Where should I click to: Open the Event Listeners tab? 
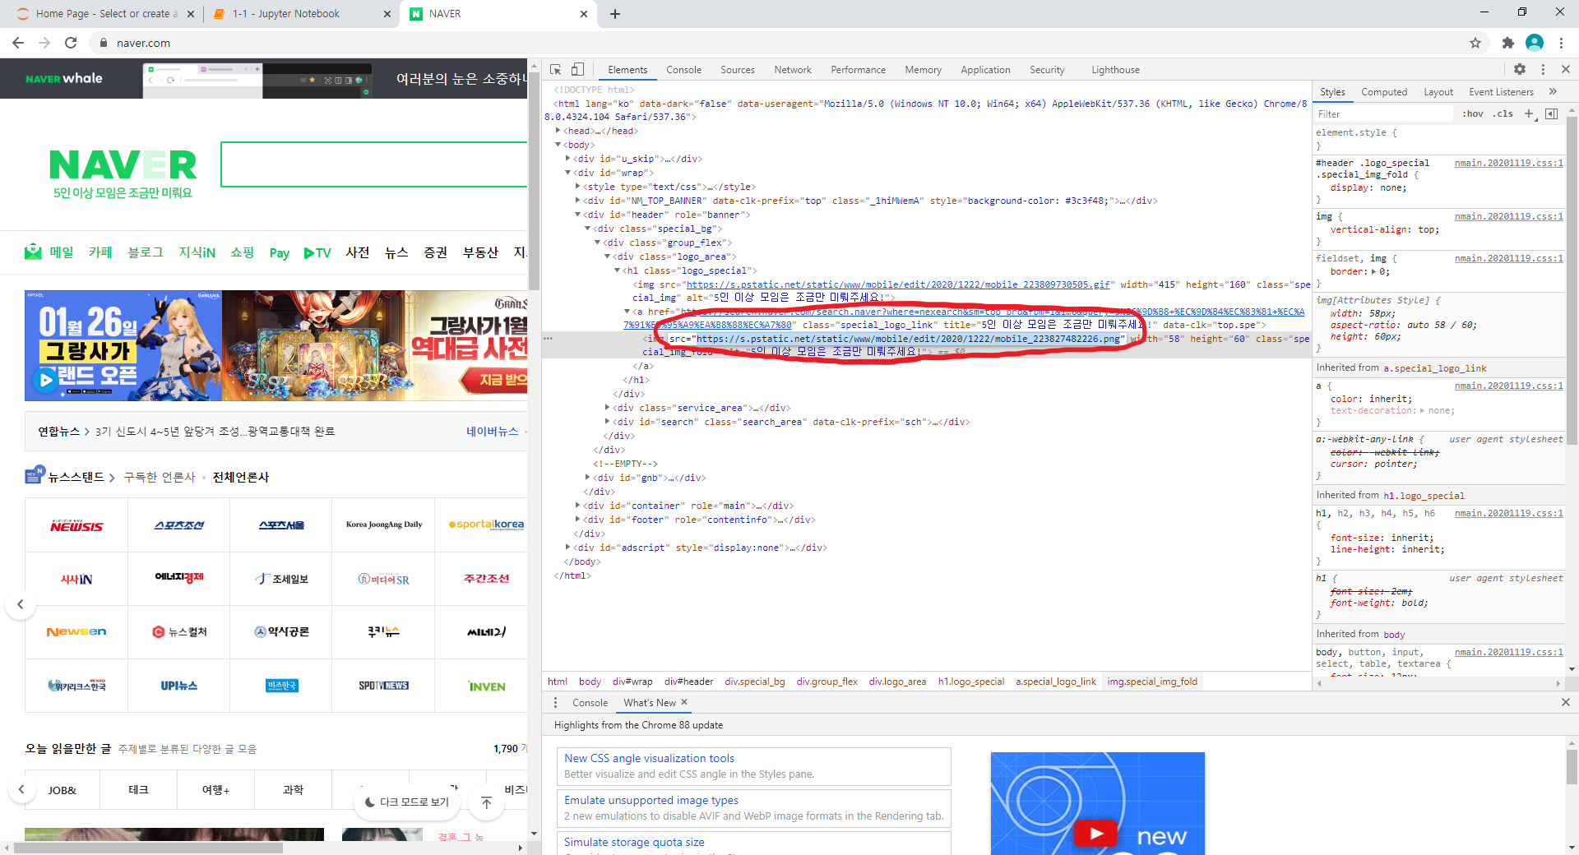[1502, 92]
